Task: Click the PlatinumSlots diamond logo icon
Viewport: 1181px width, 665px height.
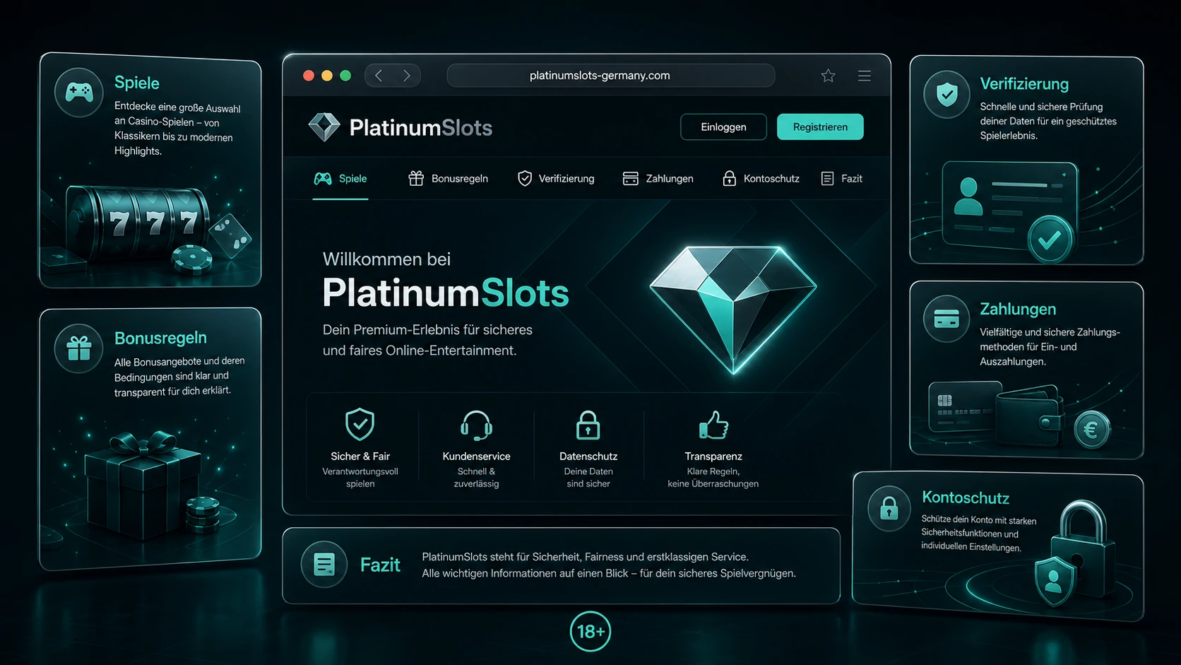Action: tap(324, 127)
